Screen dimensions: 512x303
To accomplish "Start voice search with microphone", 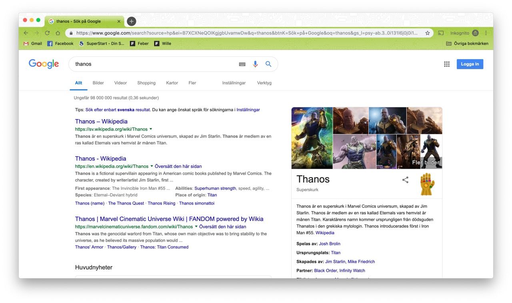I will click(255, 64).
